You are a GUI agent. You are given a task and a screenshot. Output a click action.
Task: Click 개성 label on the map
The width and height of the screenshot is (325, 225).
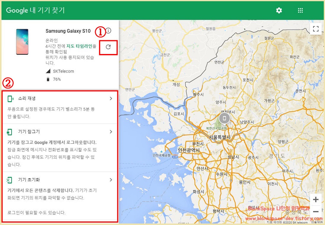[176, 85]
